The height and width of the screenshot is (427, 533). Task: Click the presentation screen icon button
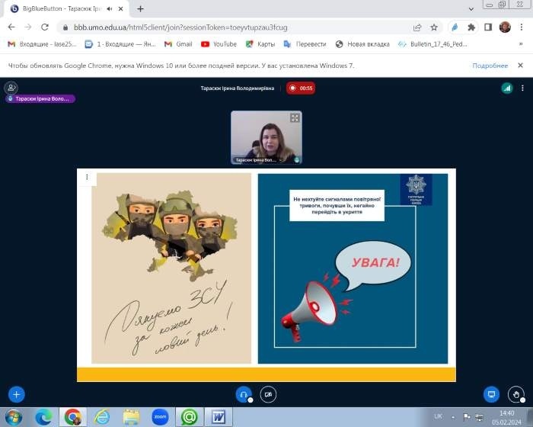[x=492, y=394]
